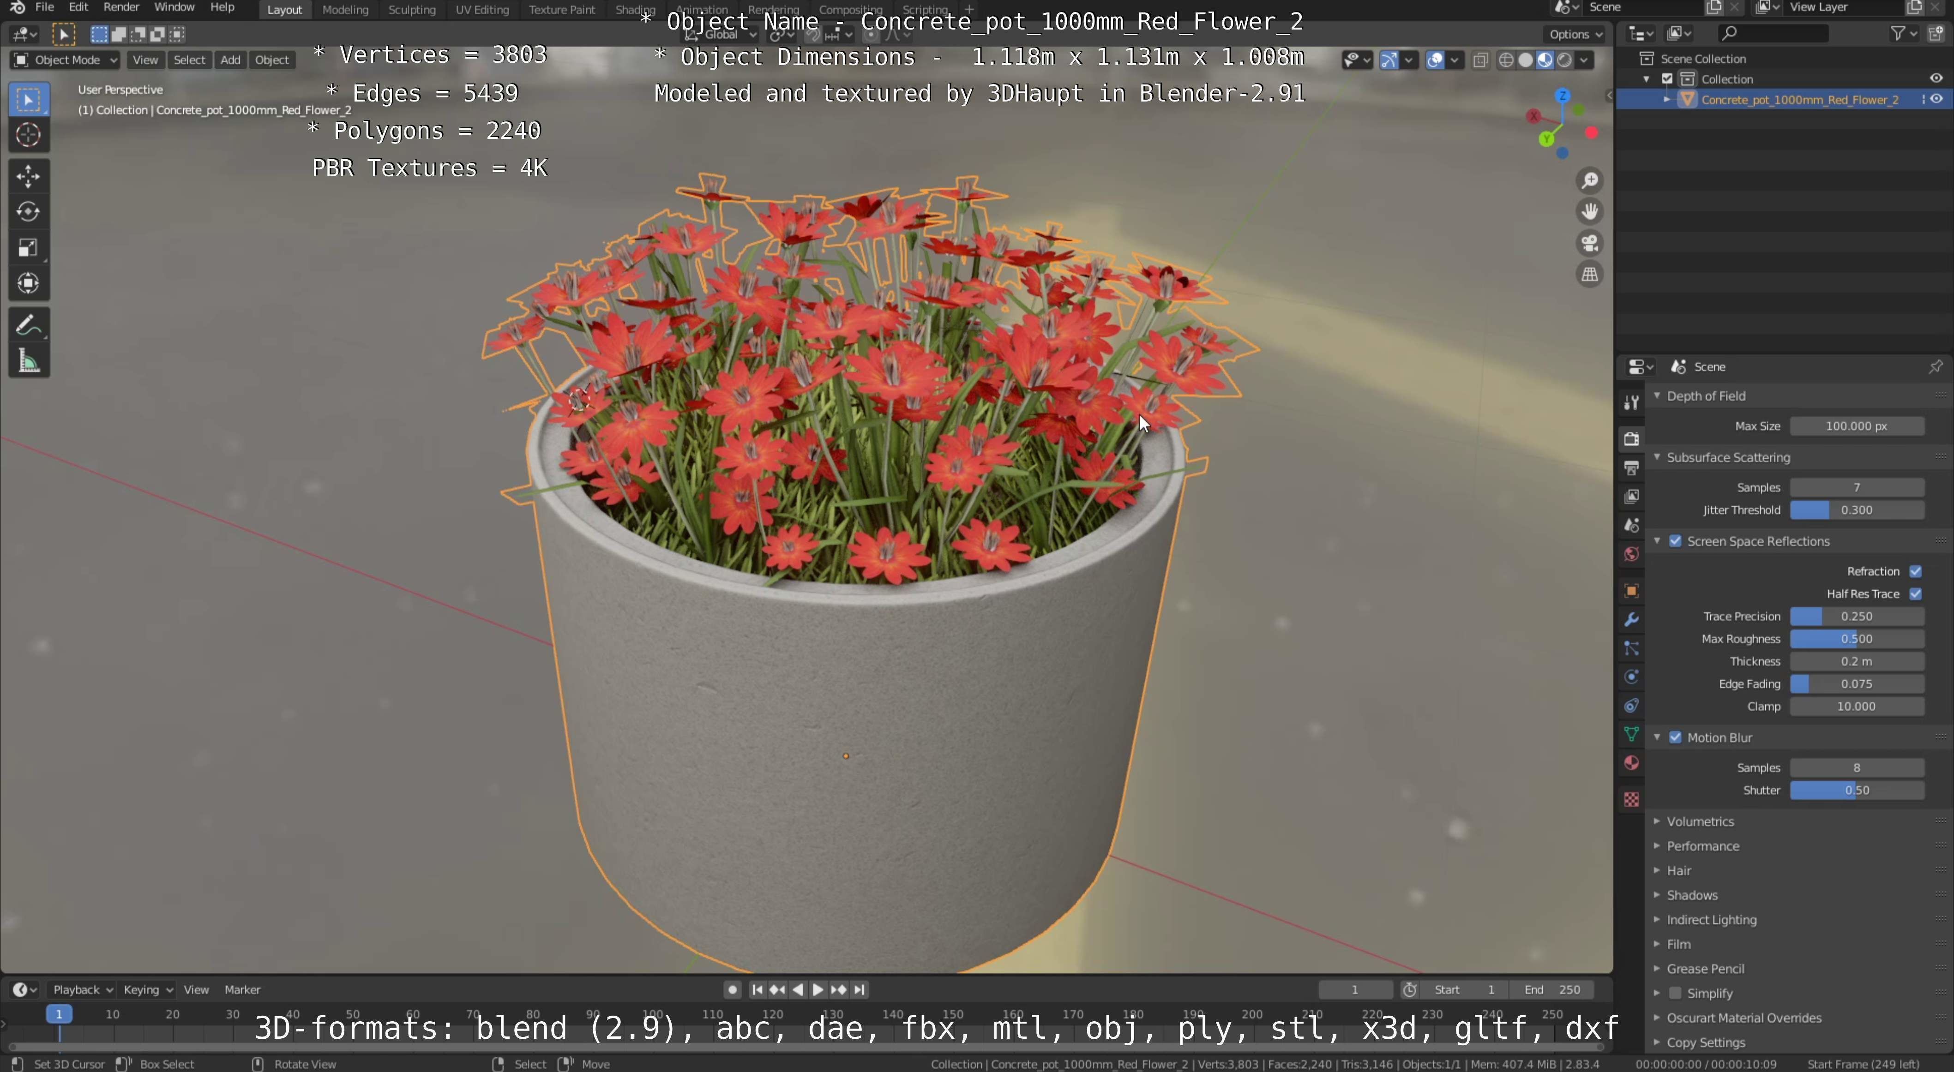Screen dimensions: 1954x1072
Task: Open the Output properties tab
Action: pyautogui.click(x=1631, y=468)
